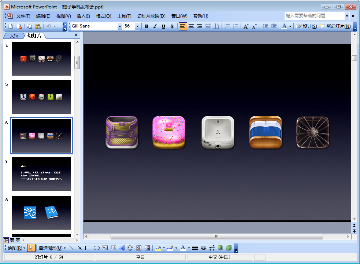This screenshot has width=360, height=264.
Task: Select the Line drawing tool
Action: coord(71,248)
